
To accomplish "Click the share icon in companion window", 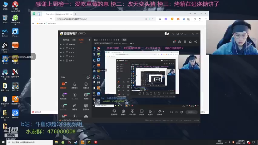I will point(196,42).
